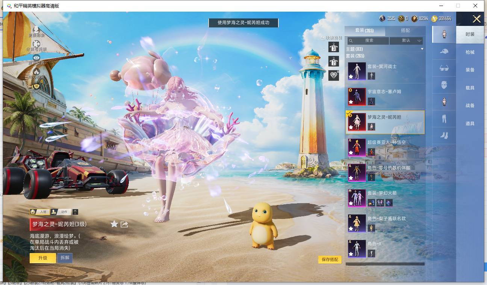Expand the 主题 (83) section arrow

(x=422, y=49)
